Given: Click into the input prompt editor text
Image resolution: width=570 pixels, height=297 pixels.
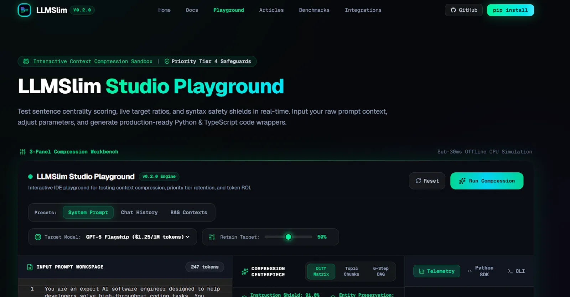Looking at the screenshot, I should coord(132,292).
